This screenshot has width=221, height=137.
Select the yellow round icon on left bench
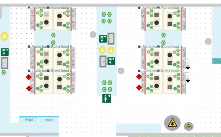pos(4,37)
